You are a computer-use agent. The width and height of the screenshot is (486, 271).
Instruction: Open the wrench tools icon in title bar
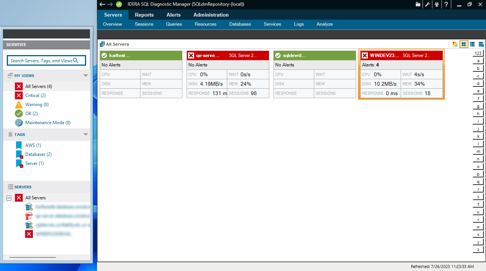point(427,5)
